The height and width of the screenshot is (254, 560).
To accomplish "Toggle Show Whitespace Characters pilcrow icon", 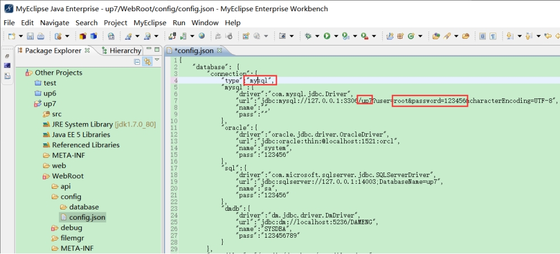I will 493,36.
